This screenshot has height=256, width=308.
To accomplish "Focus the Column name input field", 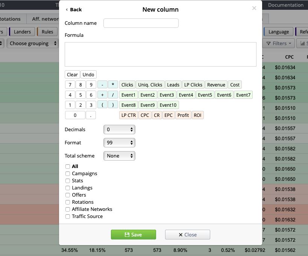I will pos(141,23).
